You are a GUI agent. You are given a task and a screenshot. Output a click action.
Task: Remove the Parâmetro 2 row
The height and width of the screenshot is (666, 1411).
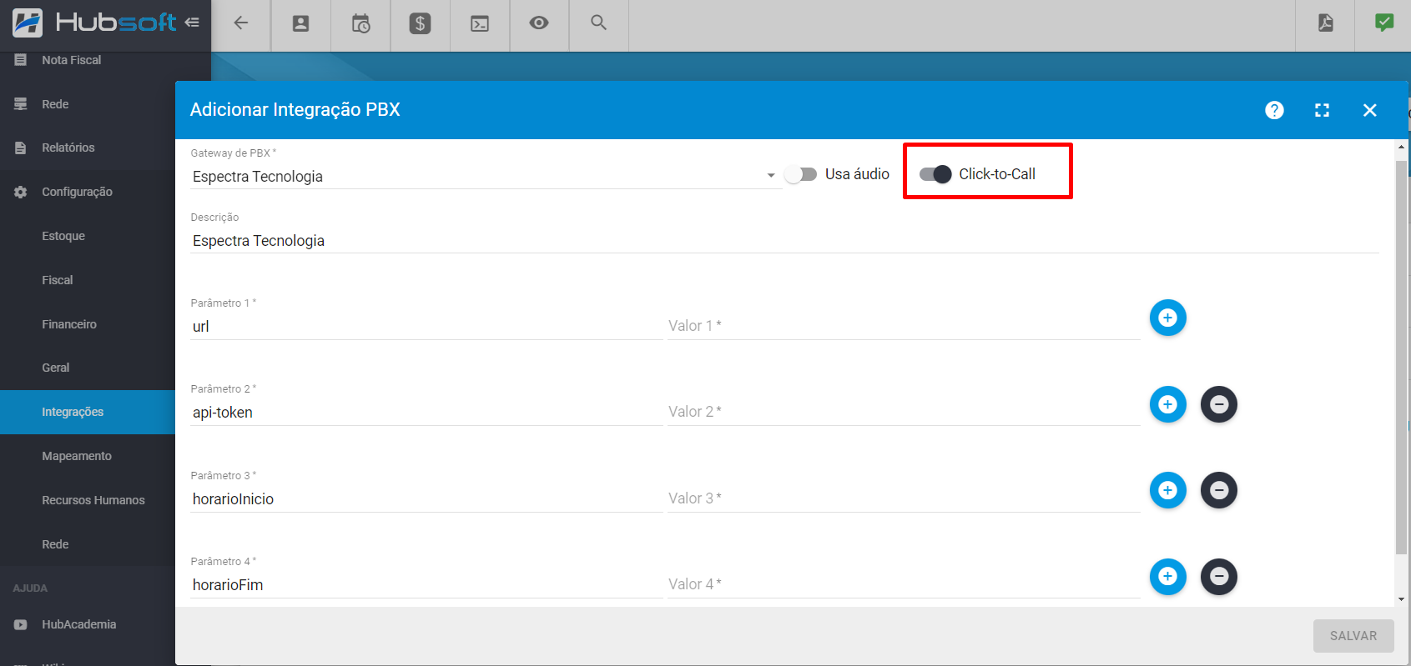pyautogui.click(x=1218, y=404)
